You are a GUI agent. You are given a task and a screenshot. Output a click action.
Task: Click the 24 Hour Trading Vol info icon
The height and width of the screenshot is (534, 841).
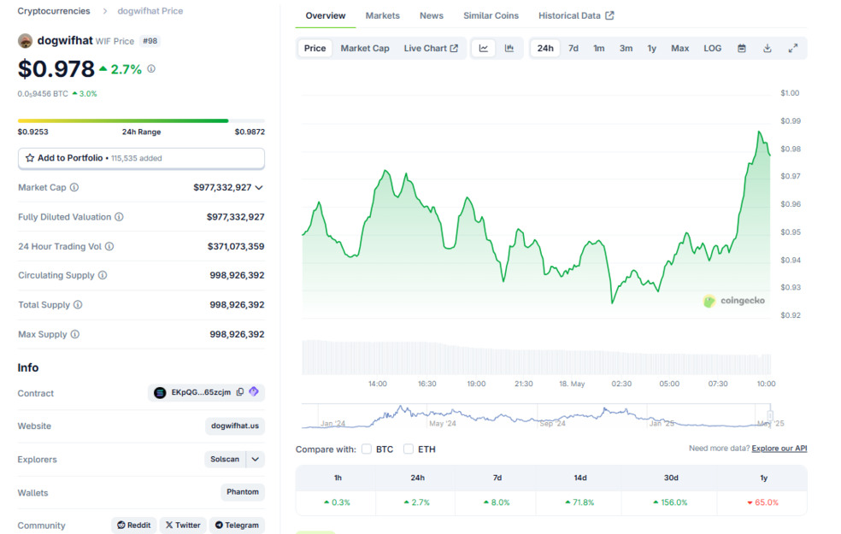click(x=109, y=246)
